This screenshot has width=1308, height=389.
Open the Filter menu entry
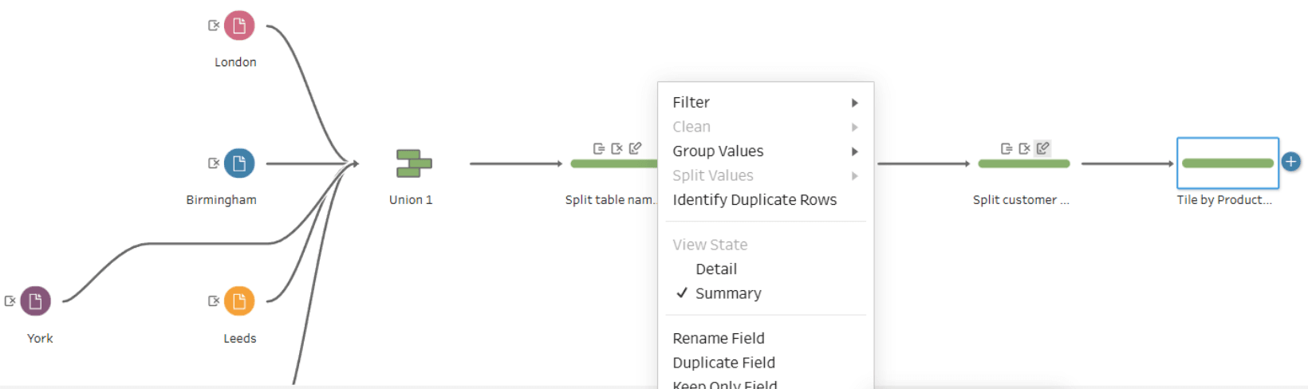[x=691, y=103]
